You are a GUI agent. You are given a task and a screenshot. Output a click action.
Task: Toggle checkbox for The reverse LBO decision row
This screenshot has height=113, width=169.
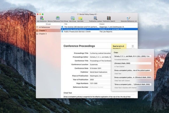62,27
